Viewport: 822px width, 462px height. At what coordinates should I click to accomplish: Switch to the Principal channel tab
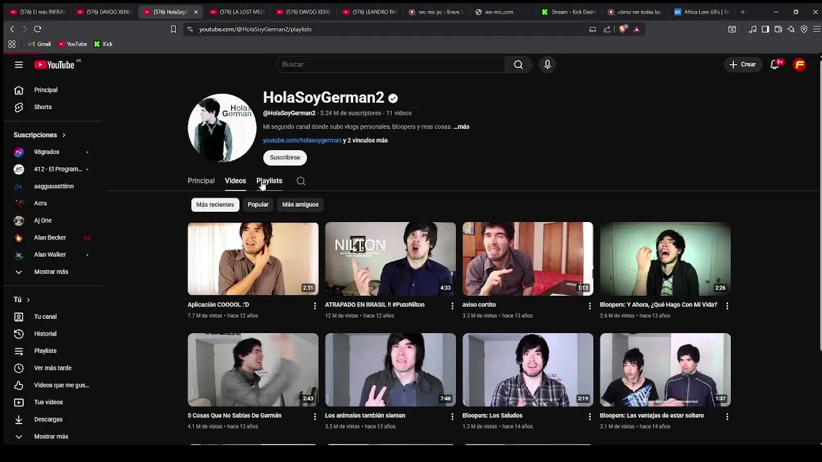click(201, 181)
